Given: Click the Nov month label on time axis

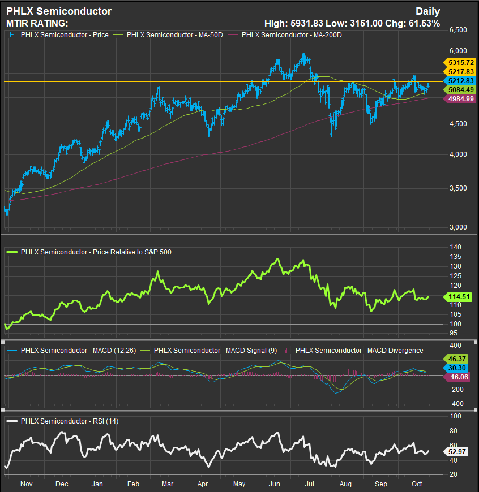Looking at the screenshot, I should (27, 484).
